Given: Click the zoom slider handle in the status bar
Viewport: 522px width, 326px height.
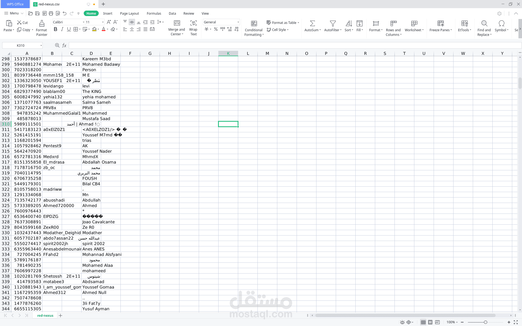Looking at the screenshot, I should [485, 322].
